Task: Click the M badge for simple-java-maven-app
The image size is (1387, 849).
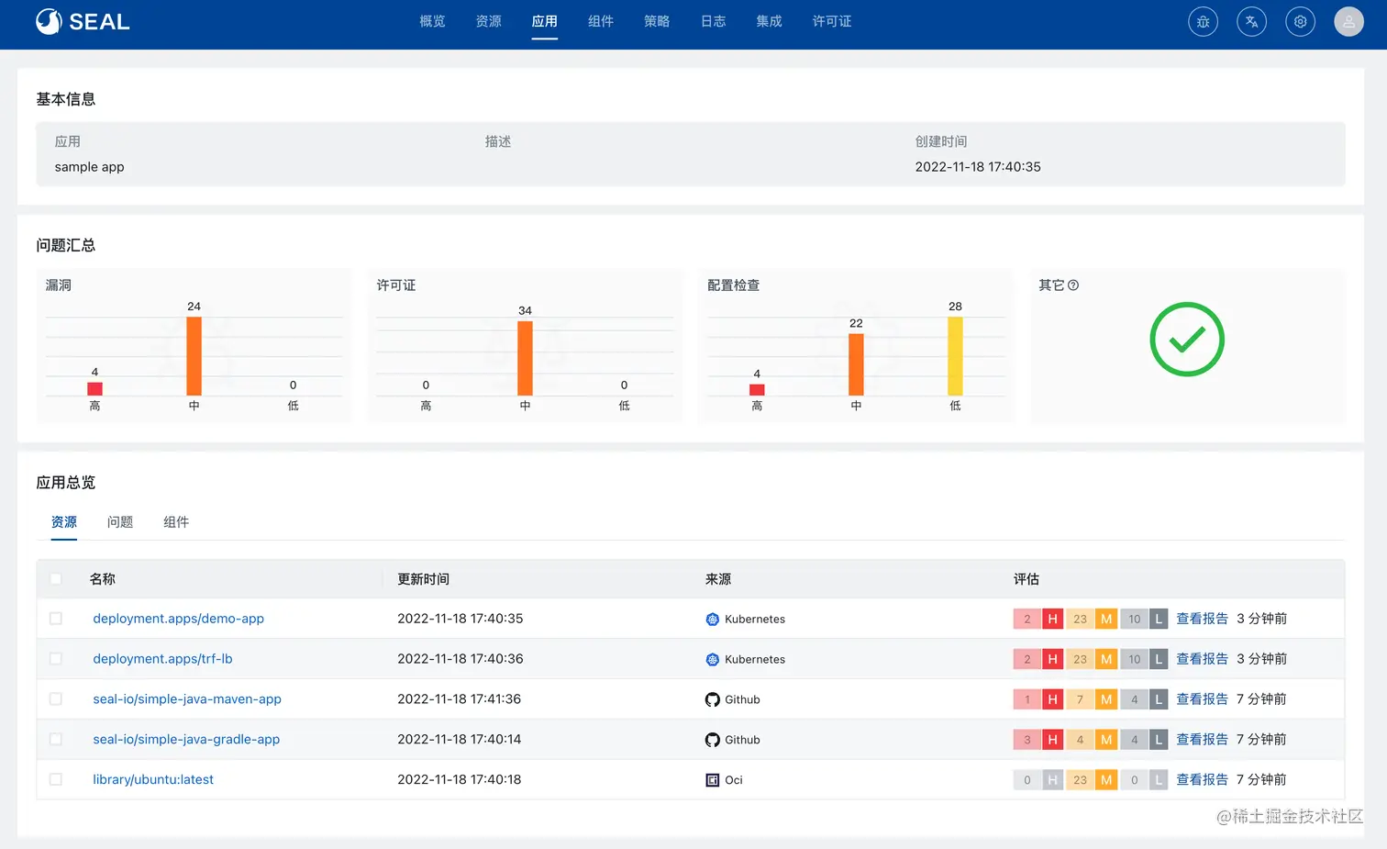Action: [1106, 699]
